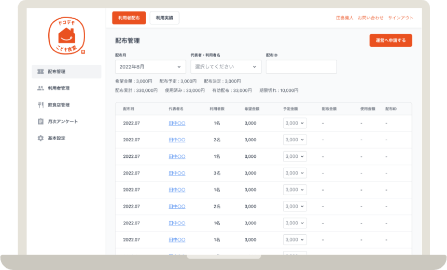The width and height of the screenshot is (447, 270).
Task: Open the first row's 予定金額 dropdown
Action: pos(295,123)
